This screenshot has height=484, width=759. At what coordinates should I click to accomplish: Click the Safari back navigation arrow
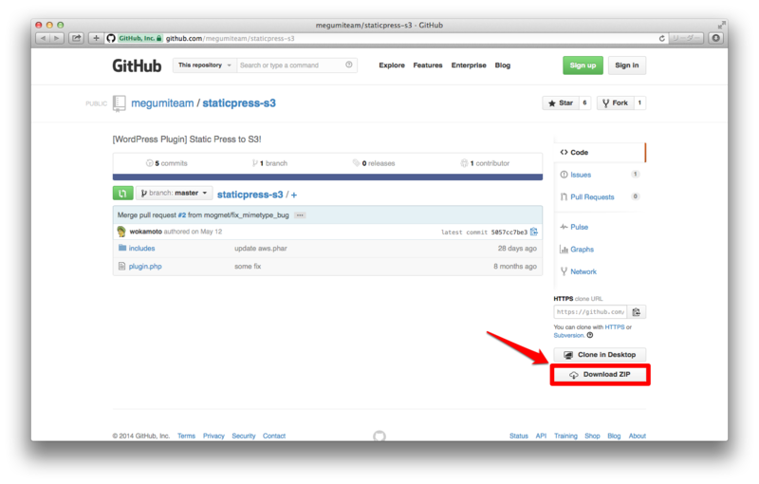coord(43,38)
